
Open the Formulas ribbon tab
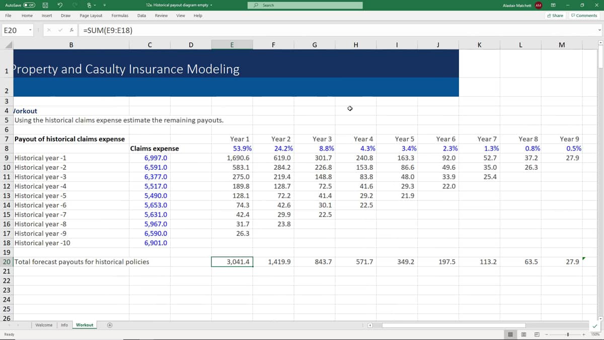[x=119, y=16]
